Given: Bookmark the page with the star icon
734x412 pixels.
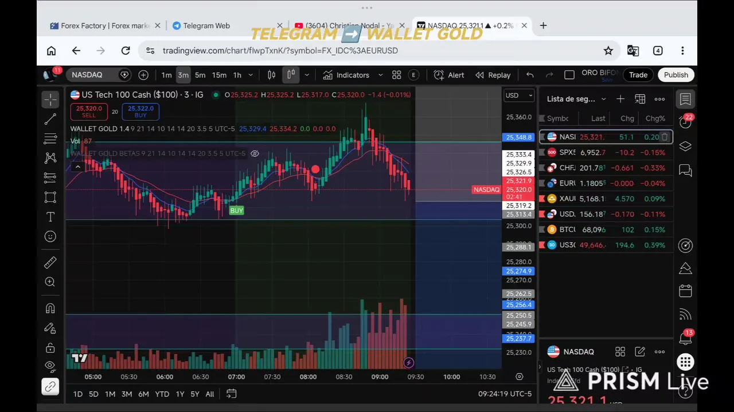Looking at the screenshot, I should (608, 51).
